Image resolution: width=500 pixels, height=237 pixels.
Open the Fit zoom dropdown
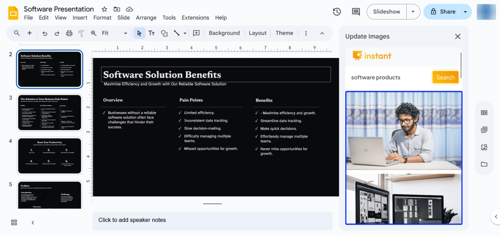click(115, 33)
